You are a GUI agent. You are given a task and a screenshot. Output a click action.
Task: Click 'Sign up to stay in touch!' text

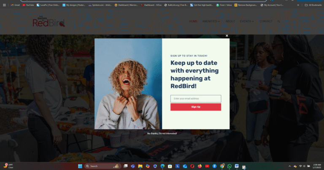[189, 56]
